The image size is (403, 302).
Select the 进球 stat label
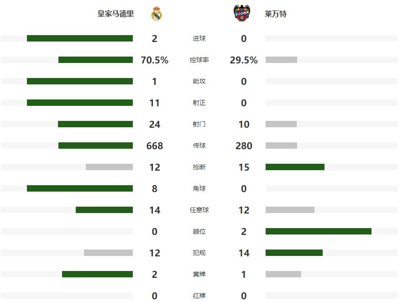[199, 38]
